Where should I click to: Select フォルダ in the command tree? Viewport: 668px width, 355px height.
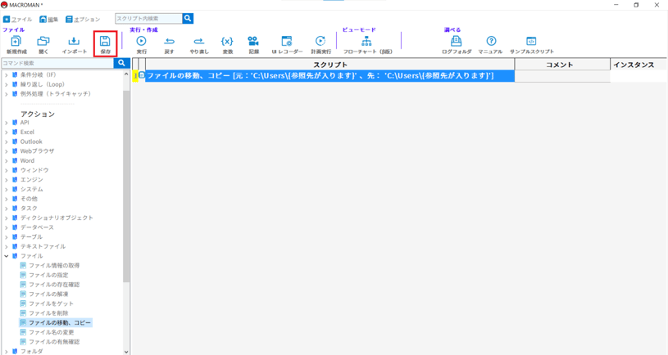click(x=31, y=351)
